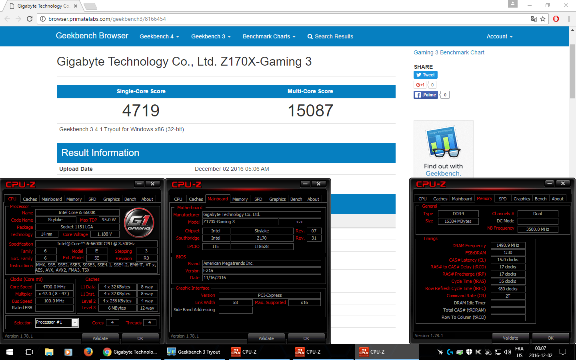Click the Model field Z170X-Gaming 3
This screenshot has width=576, height=360.
[240, 222]
